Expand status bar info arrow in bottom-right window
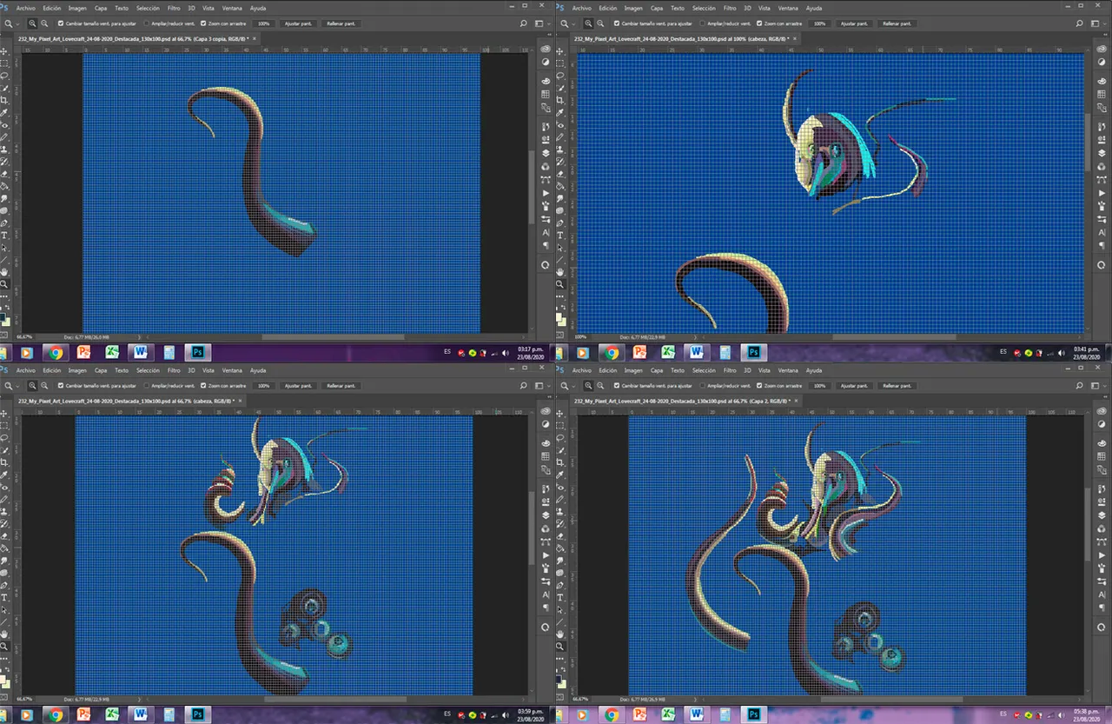 click(695, 698)
